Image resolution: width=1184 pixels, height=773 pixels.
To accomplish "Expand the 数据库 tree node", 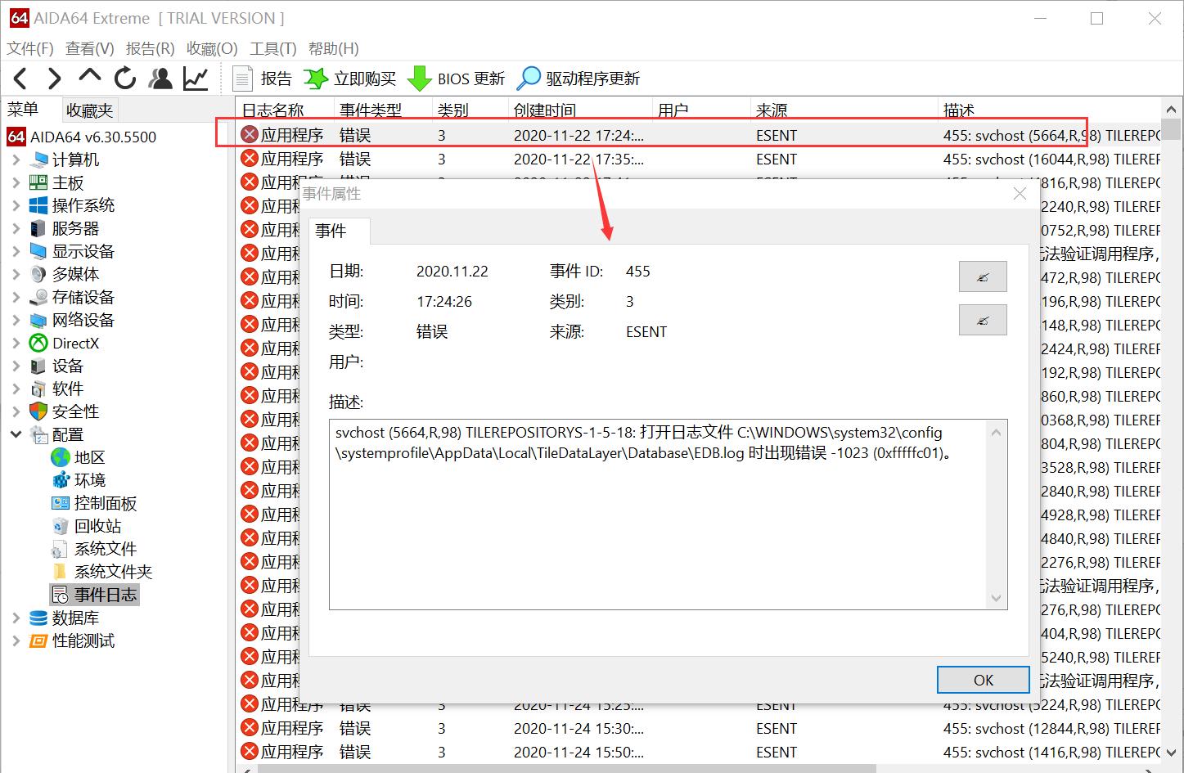I will coord(16,618).
